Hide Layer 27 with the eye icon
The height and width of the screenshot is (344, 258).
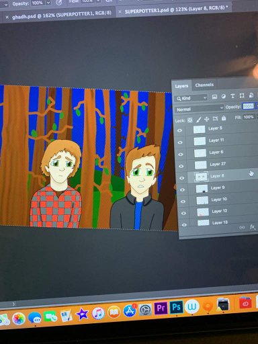click(181, 166)
